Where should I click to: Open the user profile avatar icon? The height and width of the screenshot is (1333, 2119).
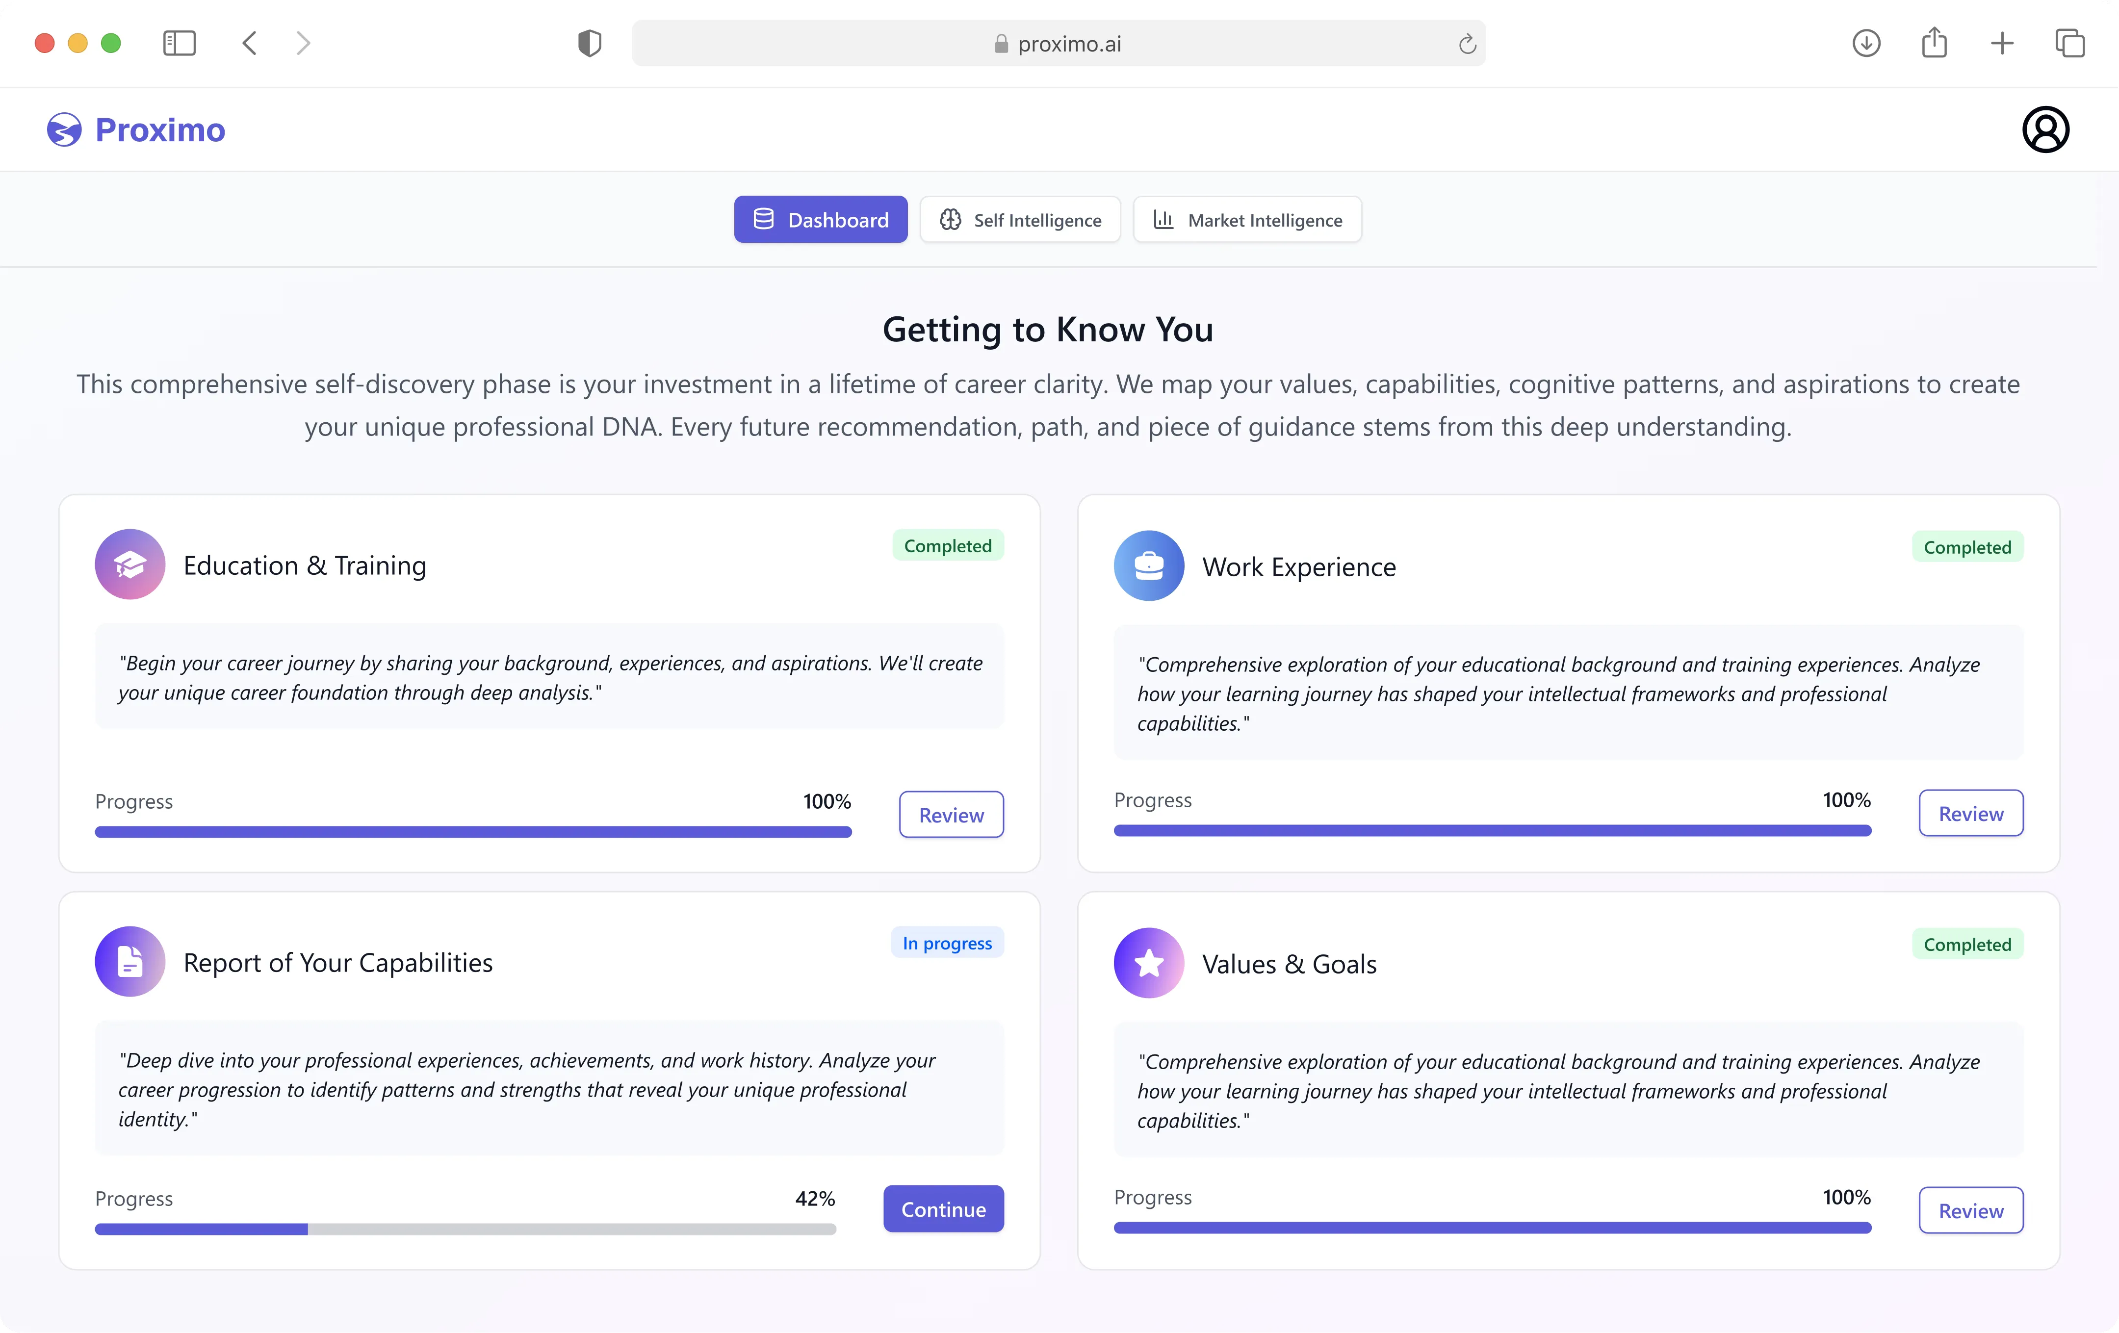pos(2045,130)
